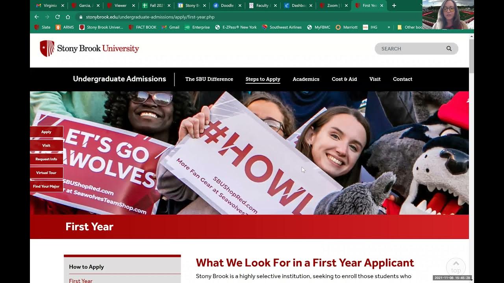The width and height of the screenshot is (504, 283).
Task: Close the Garcia tab
Action: tap(98, 6)
